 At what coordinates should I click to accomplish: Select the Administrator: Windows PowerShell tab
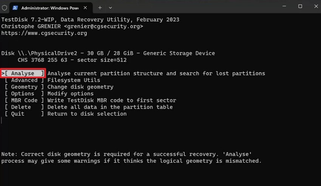click(x=49, y=8)
